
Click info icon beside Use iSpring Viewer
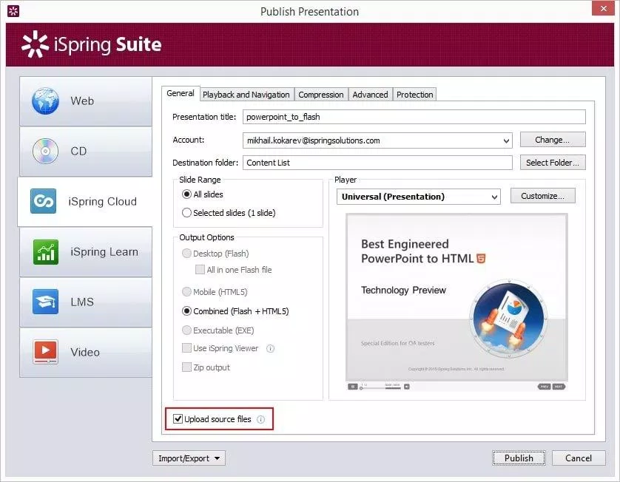271,348
